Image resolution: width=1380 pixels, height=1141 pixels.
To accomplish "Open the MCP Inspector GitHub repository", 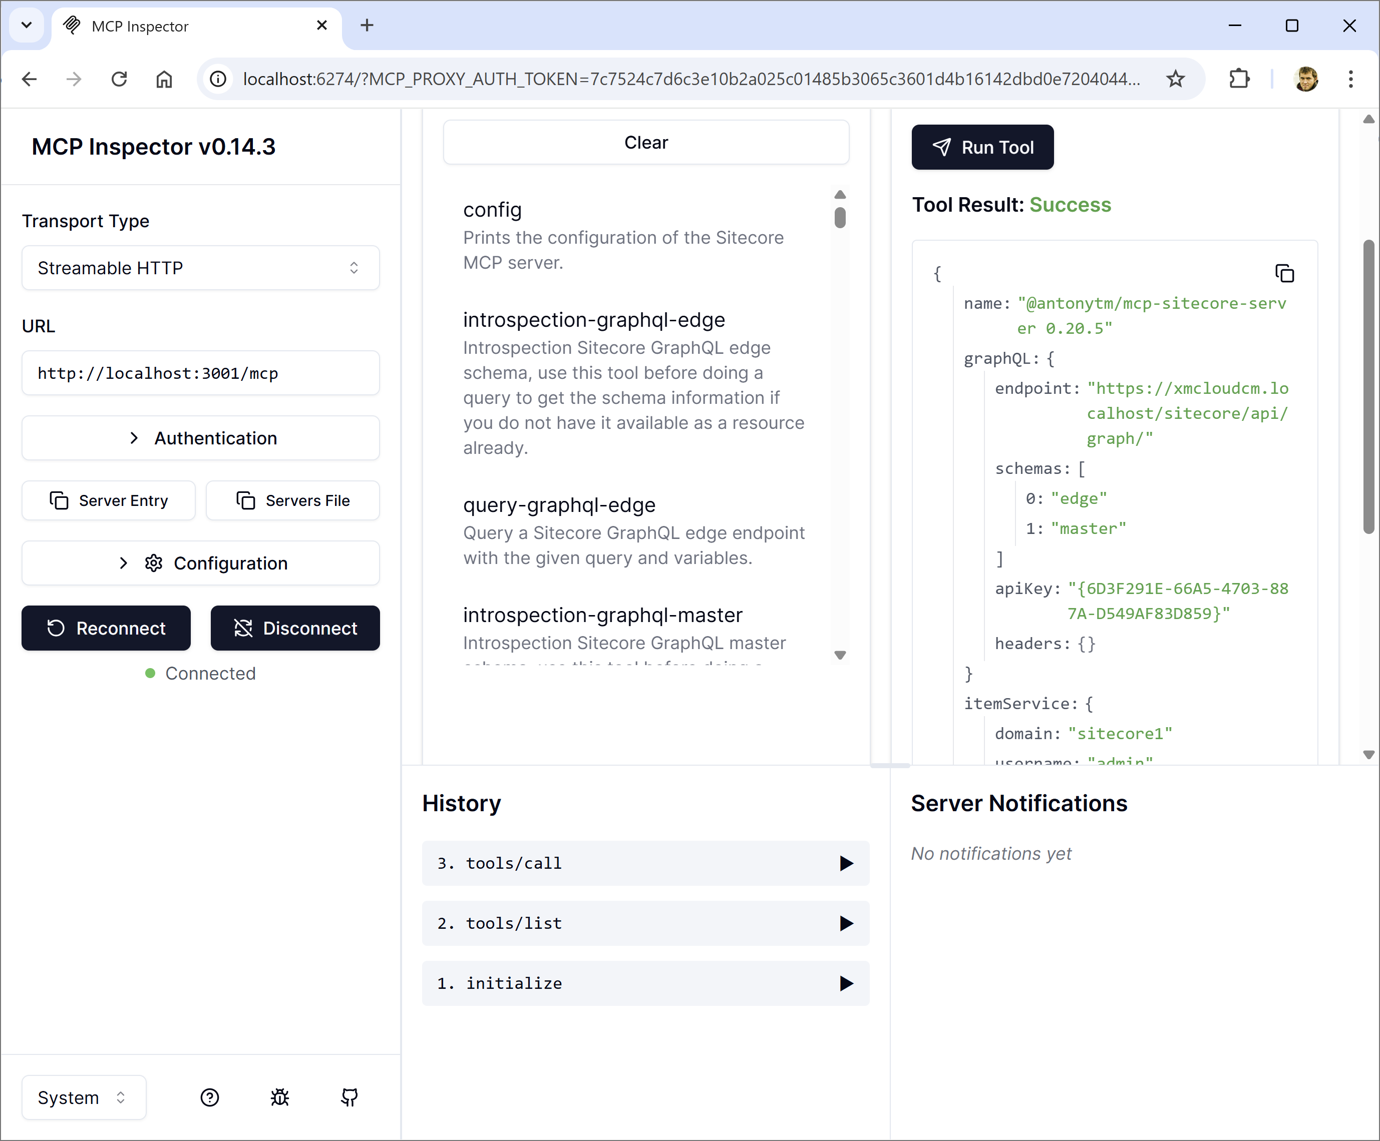I will (x=350, y=1097).
